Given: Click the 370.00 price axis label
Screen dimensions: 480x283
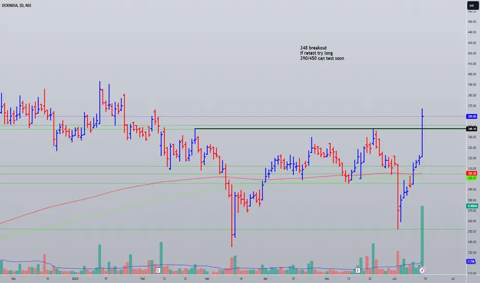Looking at the screenshot, I should pos(472,106).
